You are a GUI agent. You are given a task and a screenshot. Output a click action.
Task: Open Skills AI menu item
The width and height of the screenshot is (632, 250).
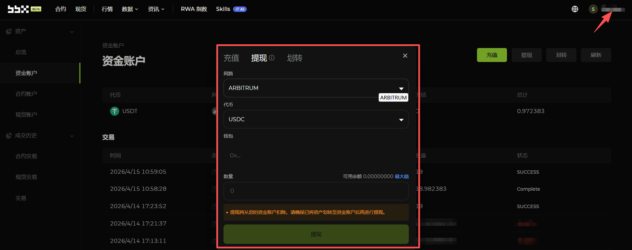tap(231, 9)
